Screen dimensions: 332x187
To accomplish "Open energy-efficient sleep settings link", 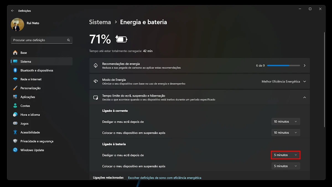I will coord(164,178).
